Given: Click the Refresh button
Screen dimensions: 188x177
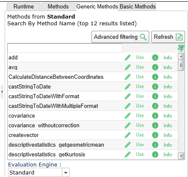Looking at the screenshot, I should (168, 37).
